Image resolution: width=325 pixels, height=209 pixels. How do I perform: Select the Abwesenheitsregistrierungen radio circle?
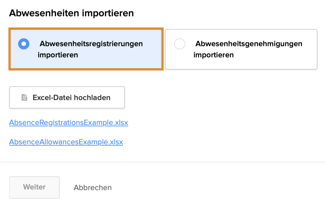click(24, 44)
